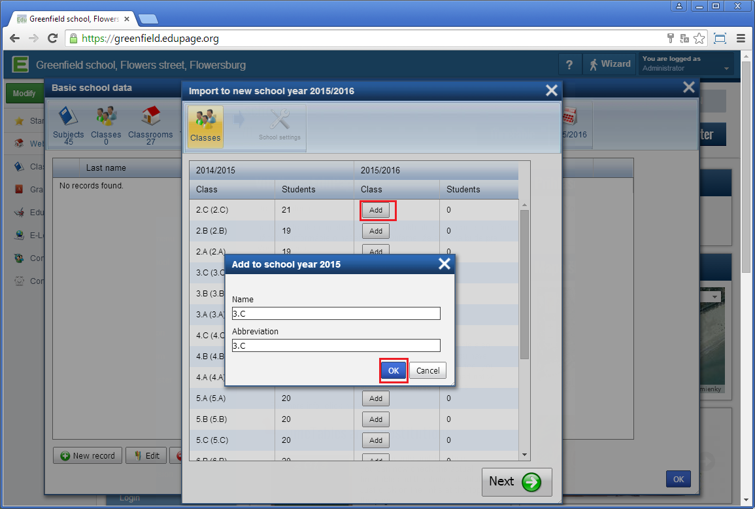Open the logged-in Administrator dropdown
Viewport: 755px width, 509px height.
tap(686, 63)
